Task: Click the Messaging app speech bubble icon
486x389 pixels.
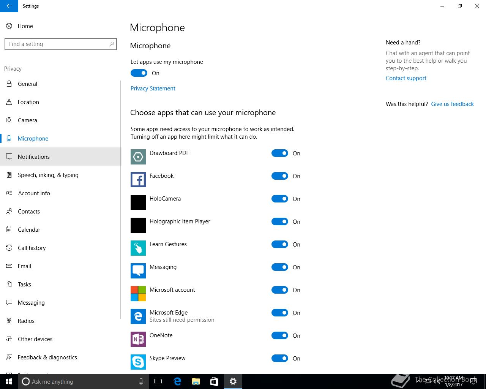Action: (x=138, y=271)
